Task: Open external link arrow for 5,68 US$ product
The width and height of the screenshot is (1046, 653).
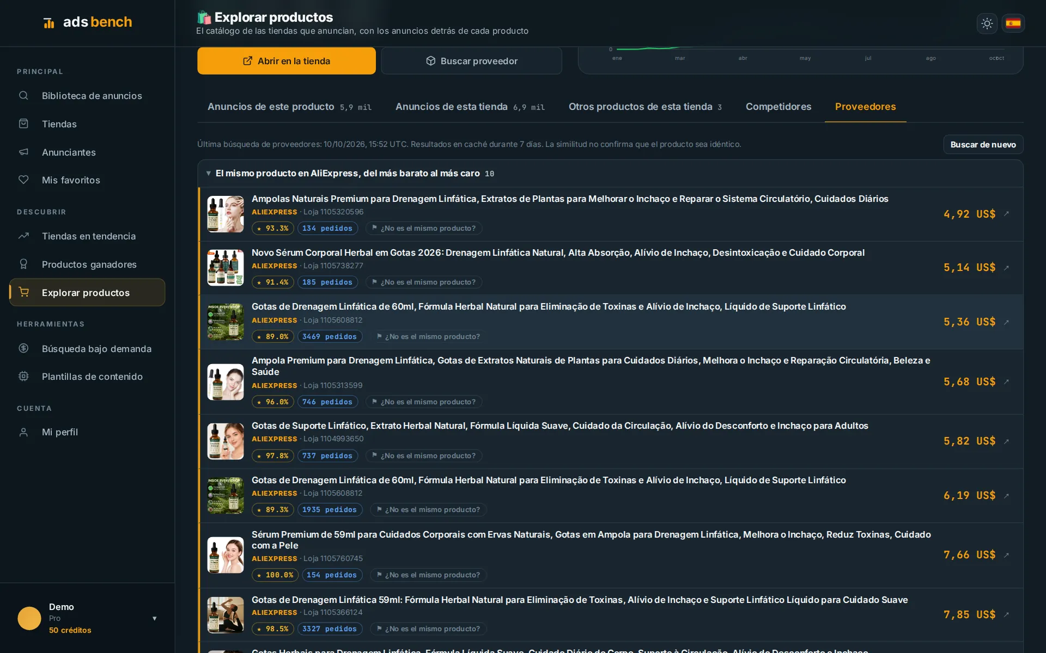Action: point(1007,381)
